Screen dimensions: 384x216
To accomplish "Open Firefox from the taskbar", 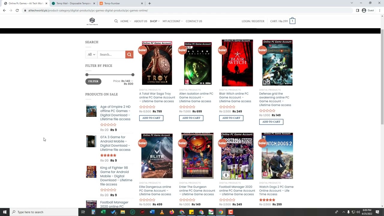I will tap(172, 212).
